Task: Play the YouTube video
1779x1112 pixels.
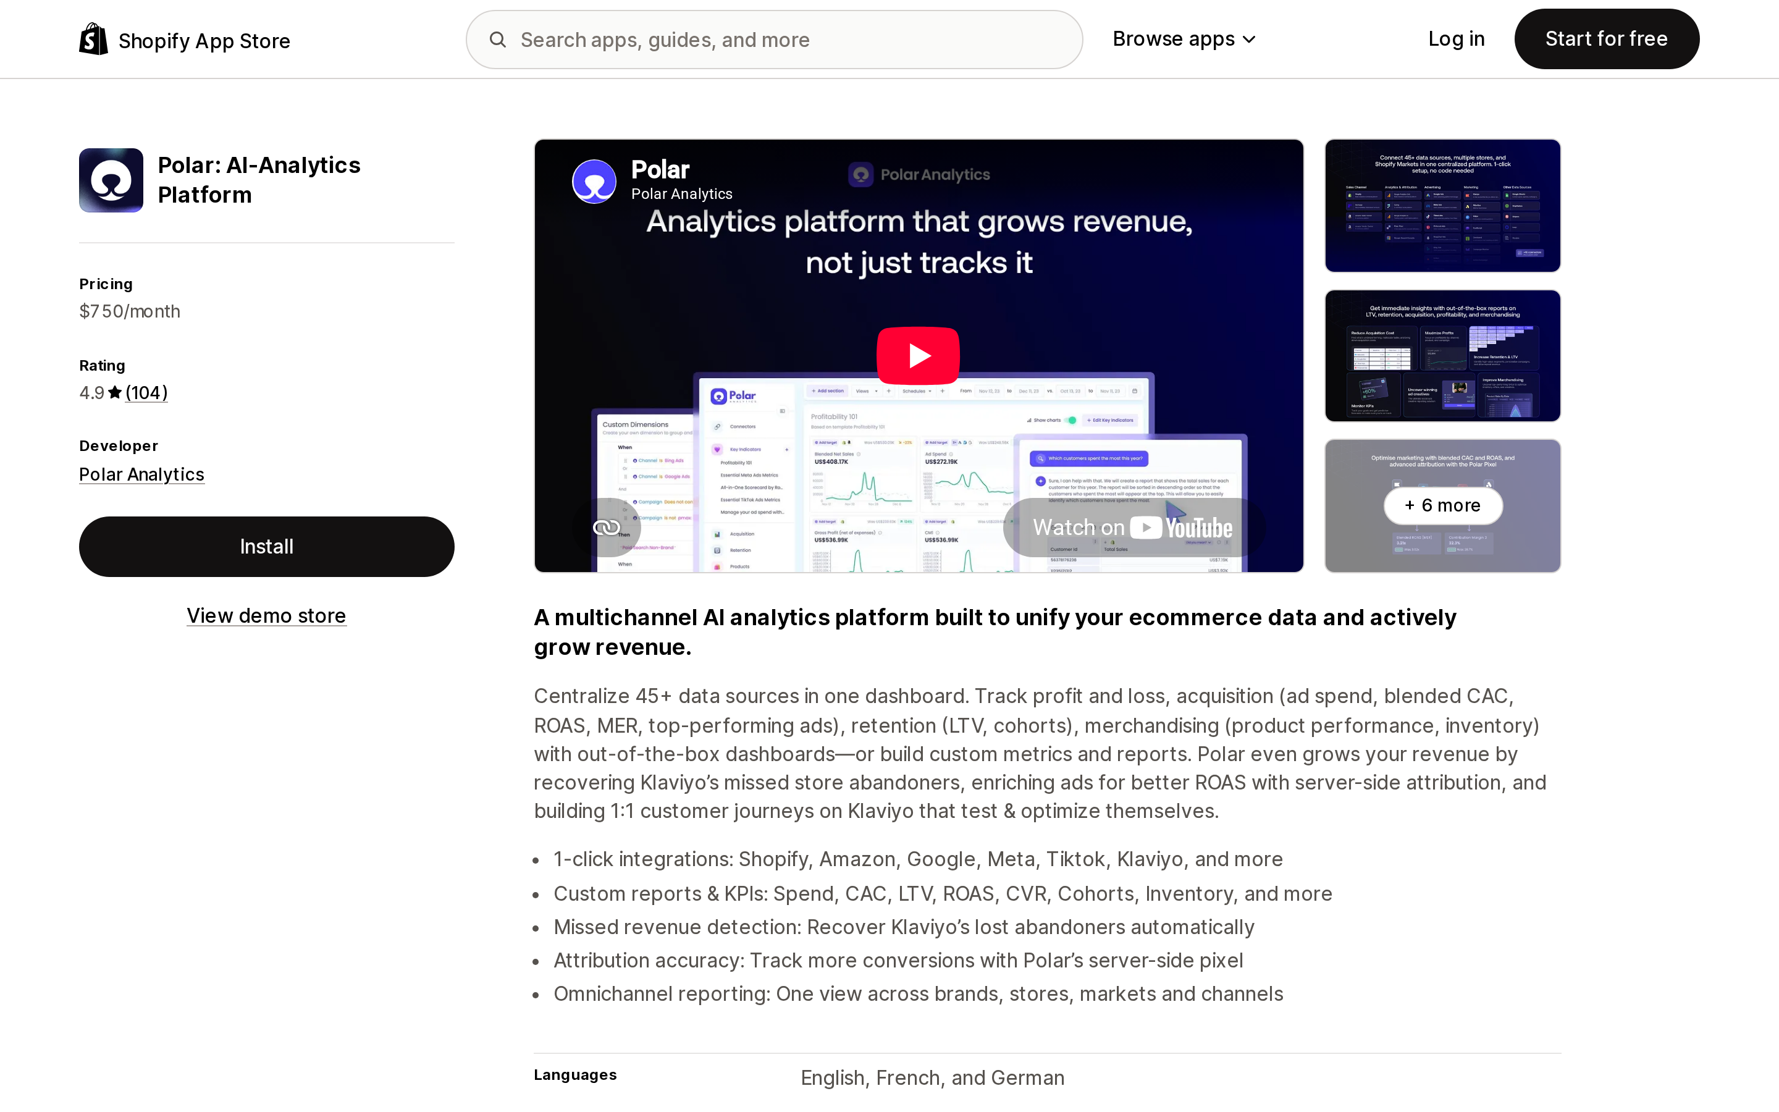Action: tap(918, 356)
